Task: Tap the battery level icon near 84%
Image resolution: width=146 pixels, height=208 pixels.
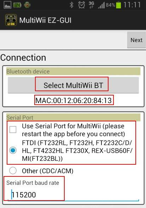Action: pyautogui.click(x=118, y=5)
